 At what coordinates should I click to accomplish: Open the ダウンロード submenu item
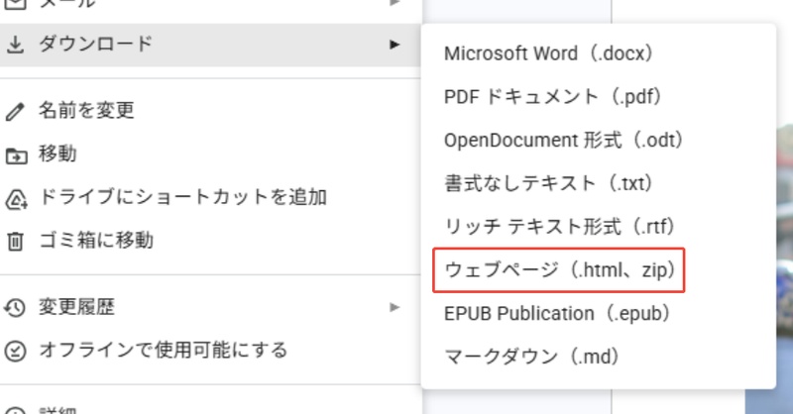pos(210,45)
